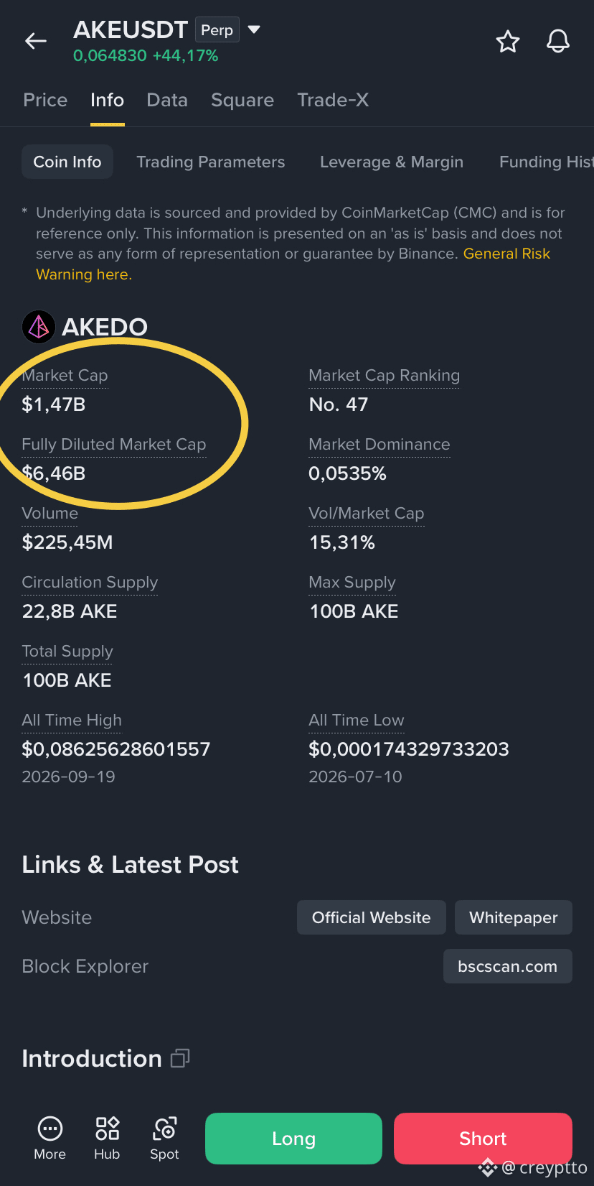Open the Whitepaper button

[514, 917]
